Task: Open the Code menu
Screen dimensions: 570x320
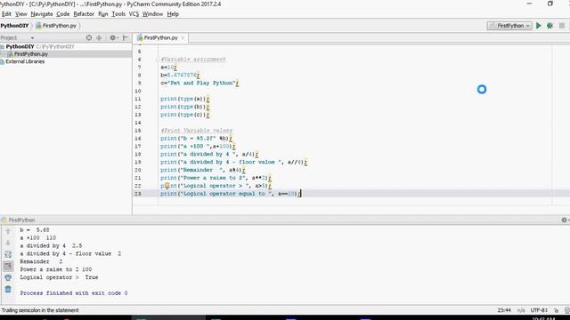Action: pyautogui.click(x=63, y=14)
